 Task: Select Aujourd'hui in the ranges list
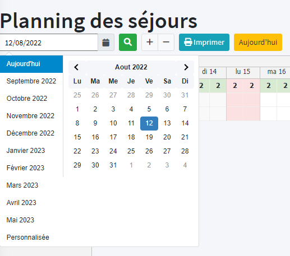(x=31, y=64)
